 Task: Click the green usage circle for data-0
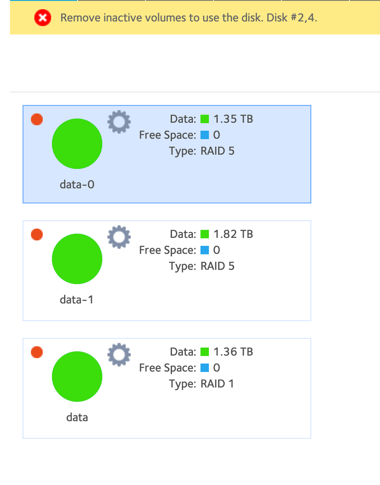tap(77, 143)
